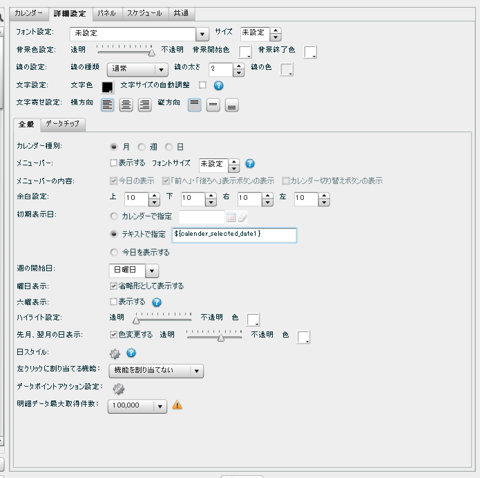The height and width of the screenshot is (478, 480).
Task: Pick 先月、翌月の日表示 color swatch
Action: (304, 337)
